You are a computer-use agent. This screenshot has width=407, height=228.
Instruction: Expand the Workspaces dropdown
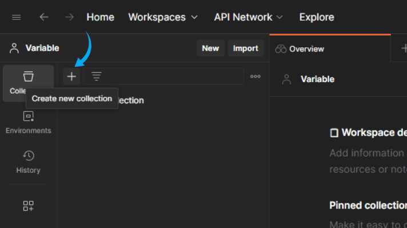[x=163, y=17]
